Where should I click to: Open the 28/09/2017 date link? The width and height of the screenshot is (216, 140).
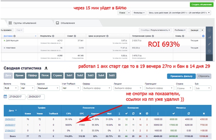click(10, 125)
